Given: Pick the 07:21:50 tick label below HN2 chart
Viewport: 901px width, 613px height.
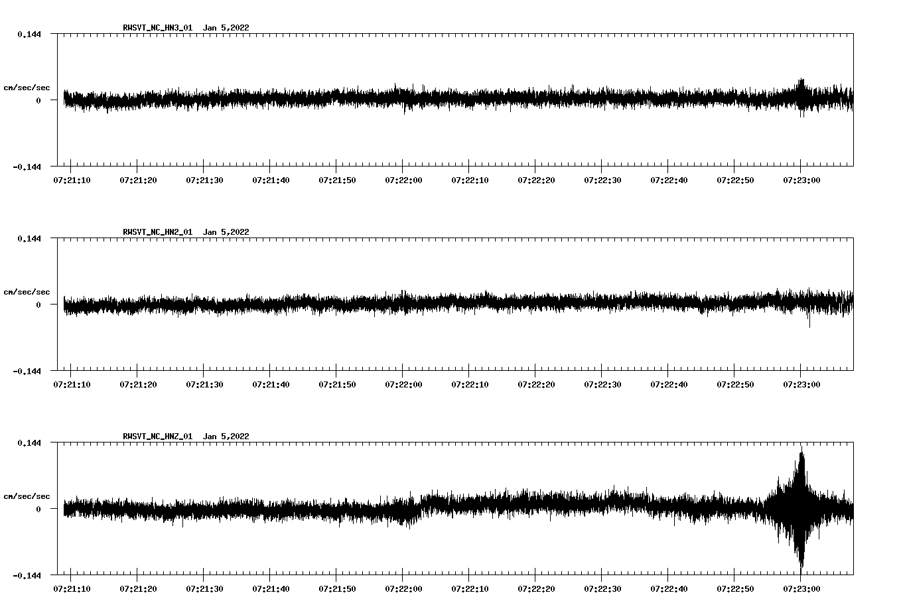Looking at the screenshot, I should pyautogui.click(x=337, y=384).
